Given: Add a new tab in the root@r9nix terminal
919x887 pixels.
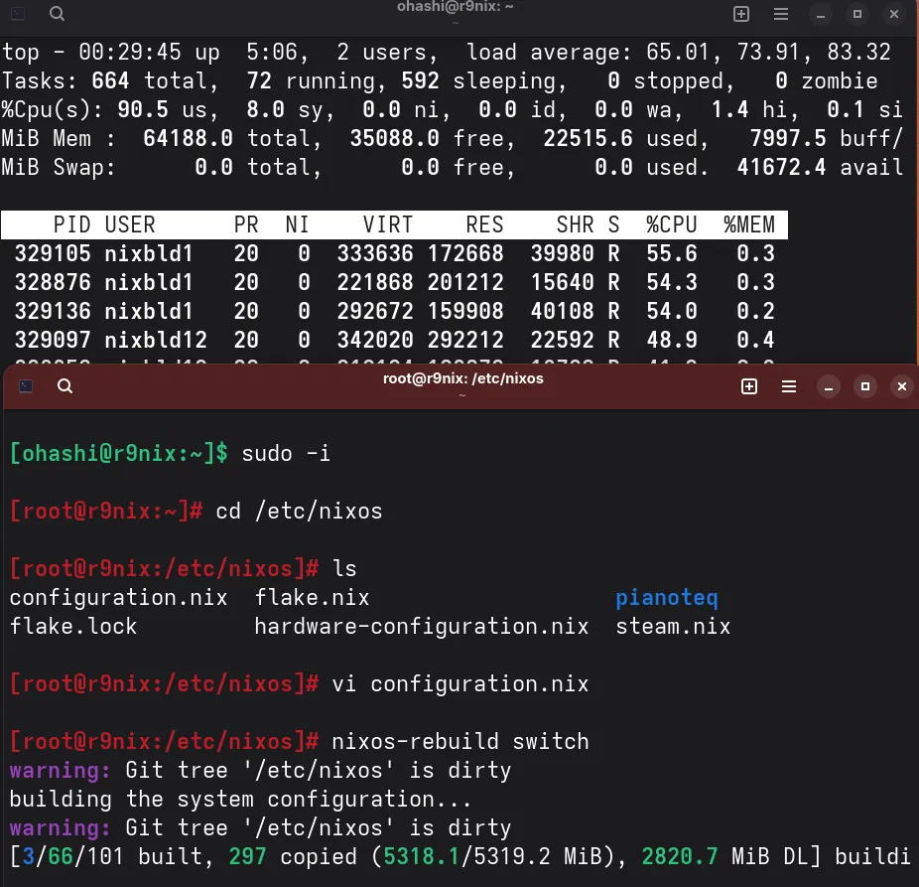Looking at the screenshot, I should click(749, 386).
